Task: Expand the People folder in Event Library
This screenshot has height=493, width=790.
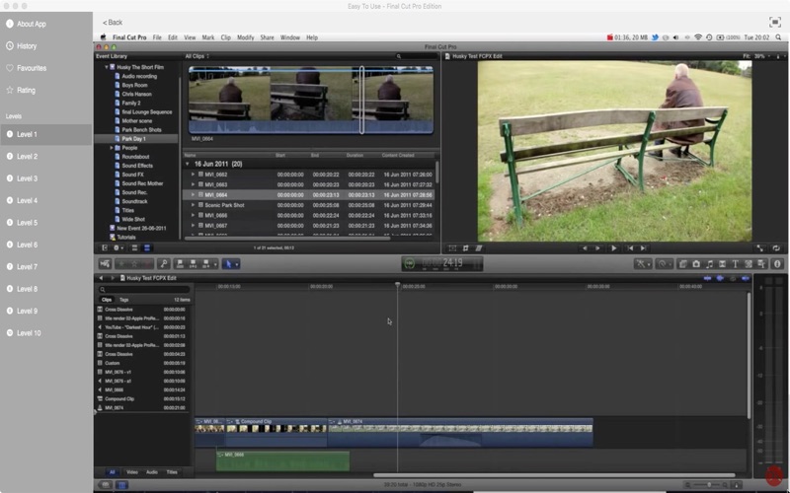Action: pyautogui.click(x=112, y=148)
